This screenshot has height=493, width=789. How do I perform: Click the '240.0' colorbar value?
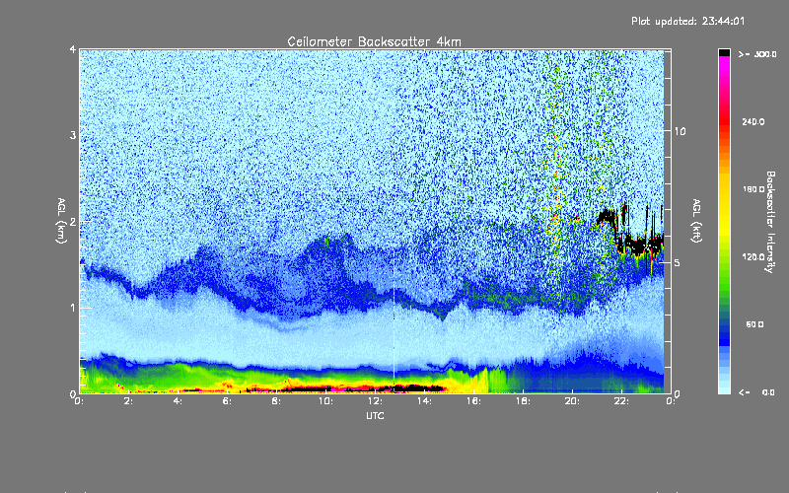(x=753, y=122)
